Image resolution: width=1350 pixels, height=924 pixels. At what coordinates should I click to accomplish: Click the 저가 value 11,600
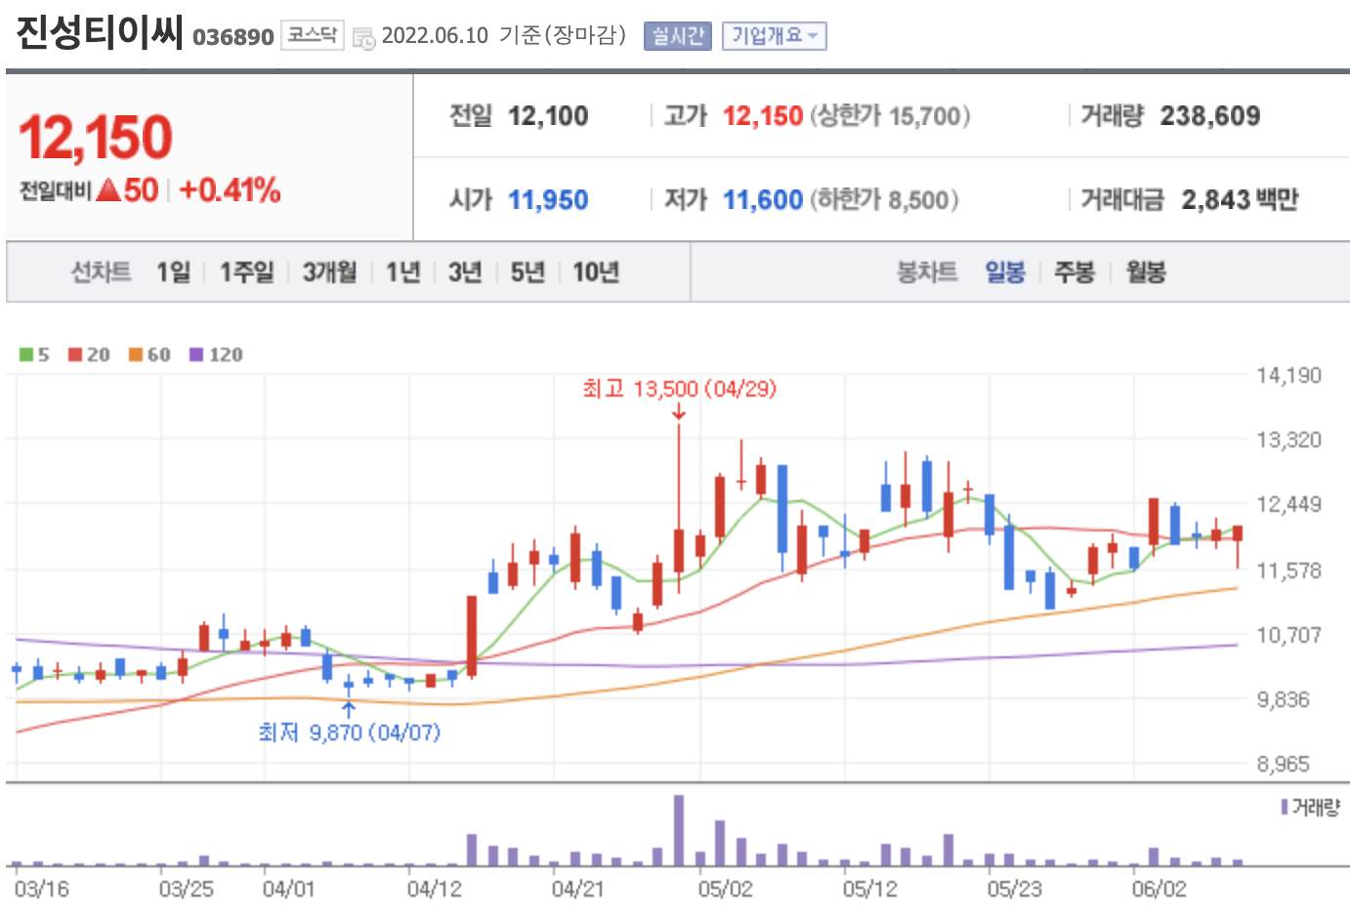point(763,200)
